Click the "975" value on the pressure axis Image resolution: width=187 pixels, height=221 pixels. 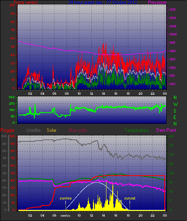172,76
